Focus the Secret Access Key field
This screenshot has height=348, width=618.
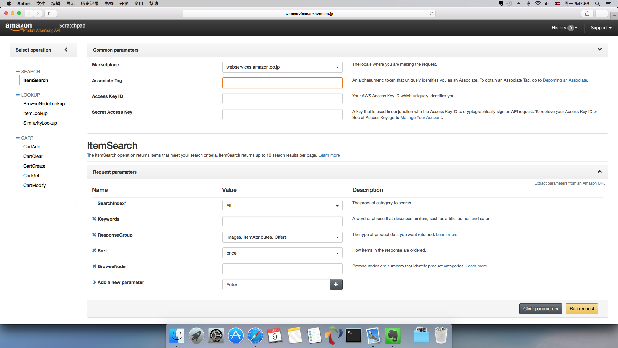[x=282, y=114]
